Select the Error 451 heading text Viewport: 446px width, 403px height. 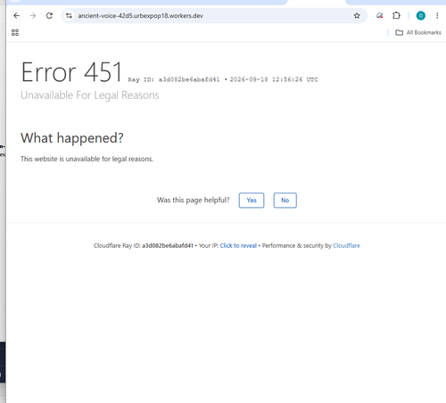(x=71, y=72)
